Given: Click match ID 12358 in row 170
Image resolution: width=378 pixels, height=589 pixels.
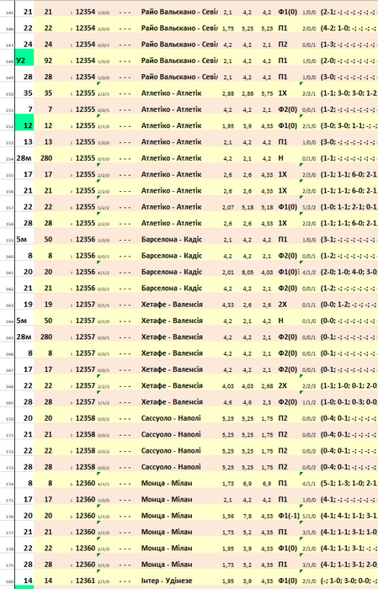Looking at the screenshot, I should pos(85,418).
